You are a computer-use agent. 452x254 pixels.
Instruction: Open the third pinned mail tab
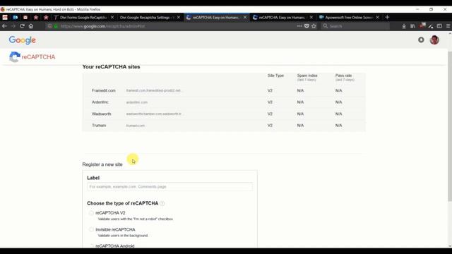[25, 17]
